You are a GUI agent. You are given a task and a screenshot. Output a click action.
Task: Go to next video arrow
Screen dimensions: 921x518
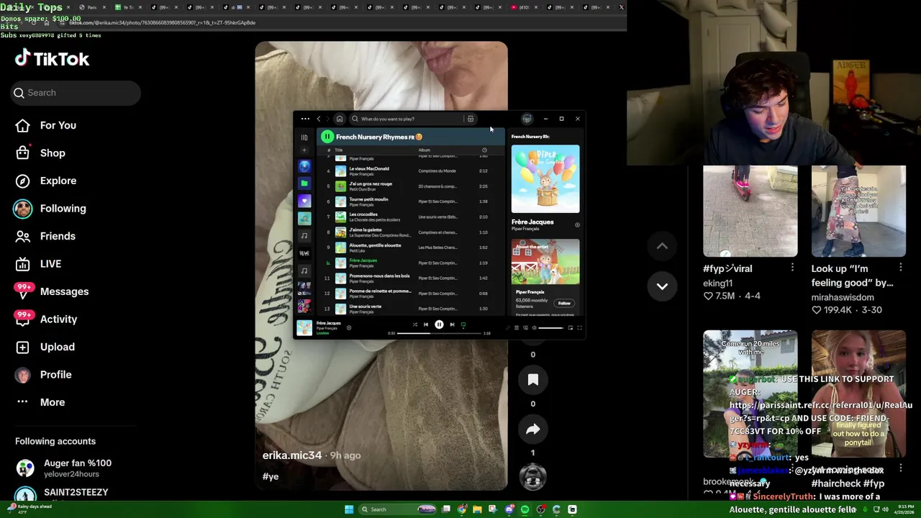pos(662,286)
